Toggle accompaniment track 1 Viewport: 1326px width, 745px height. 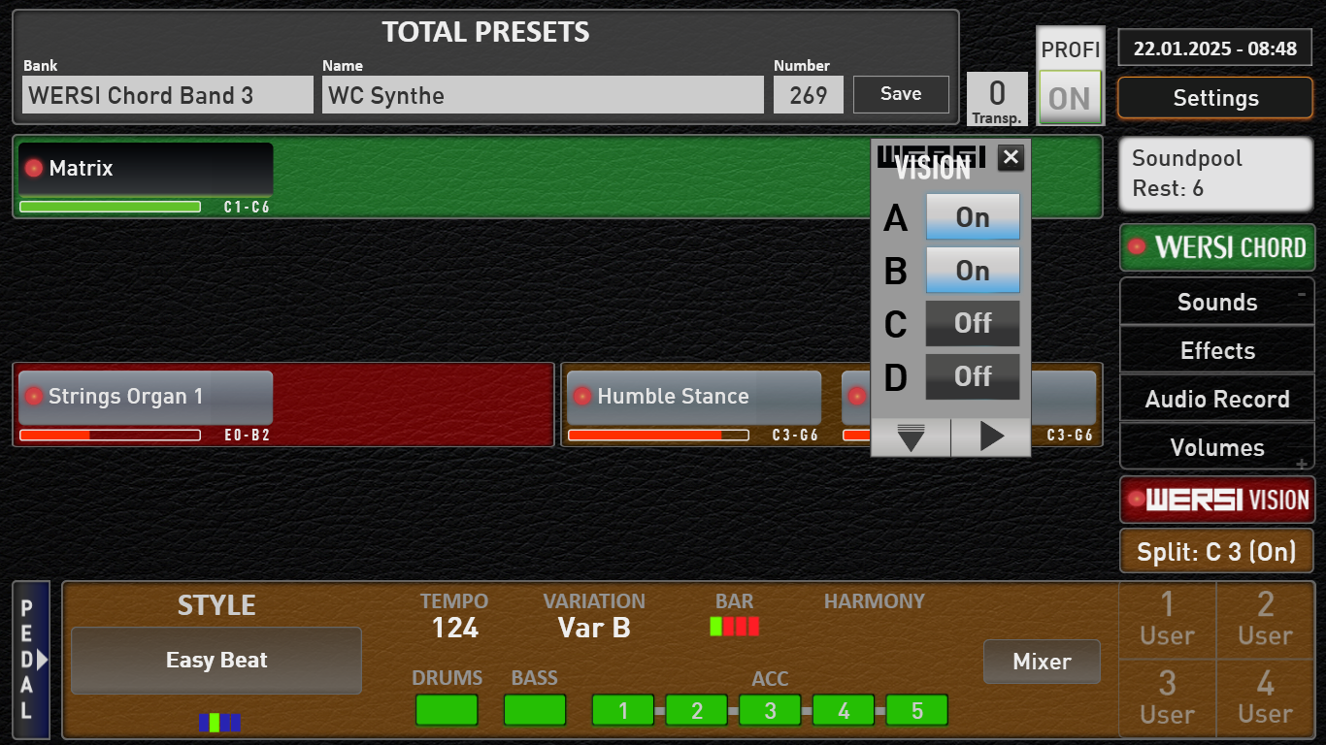(623, 710)
